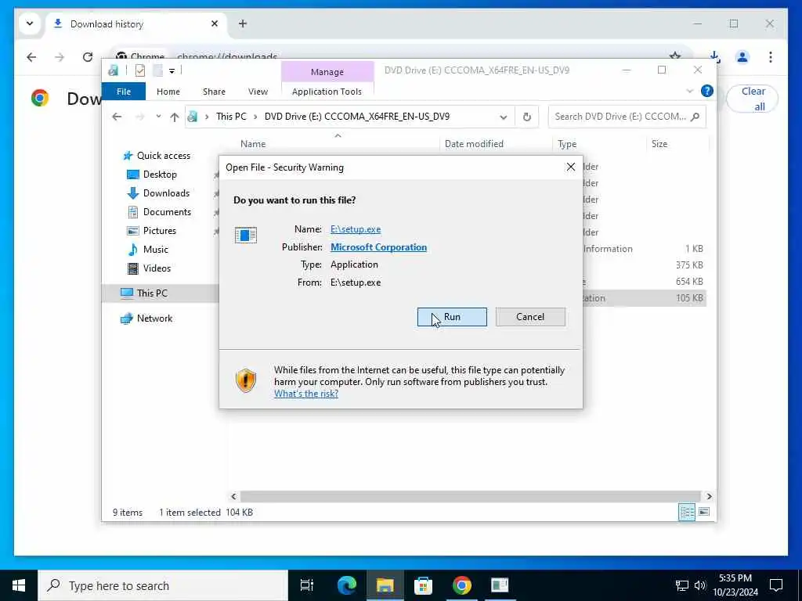
Task: Open the volume control in tray
Action: coord(699,585)
